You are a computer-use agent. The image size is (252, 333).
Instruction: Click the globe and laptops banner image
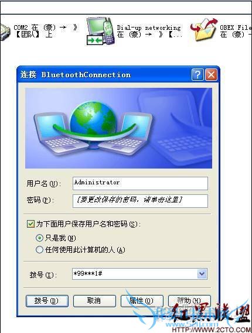(x=118, y=128)
